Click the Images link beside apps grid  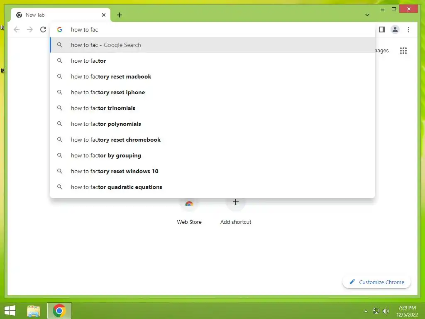[382, 50]
